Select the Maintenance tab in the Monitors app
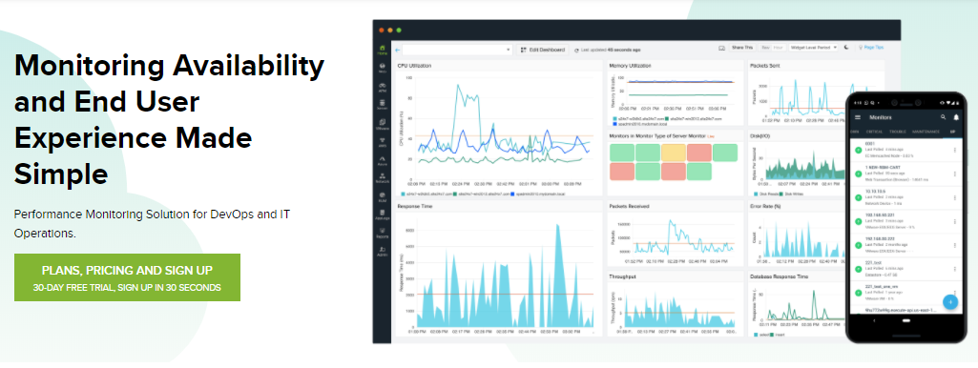Viewport: 978px width, 368px height. point(926,131)
